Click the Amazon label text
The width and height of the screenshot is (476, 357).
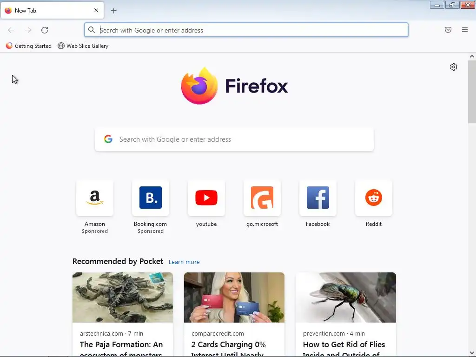click(x=95, y=224)
